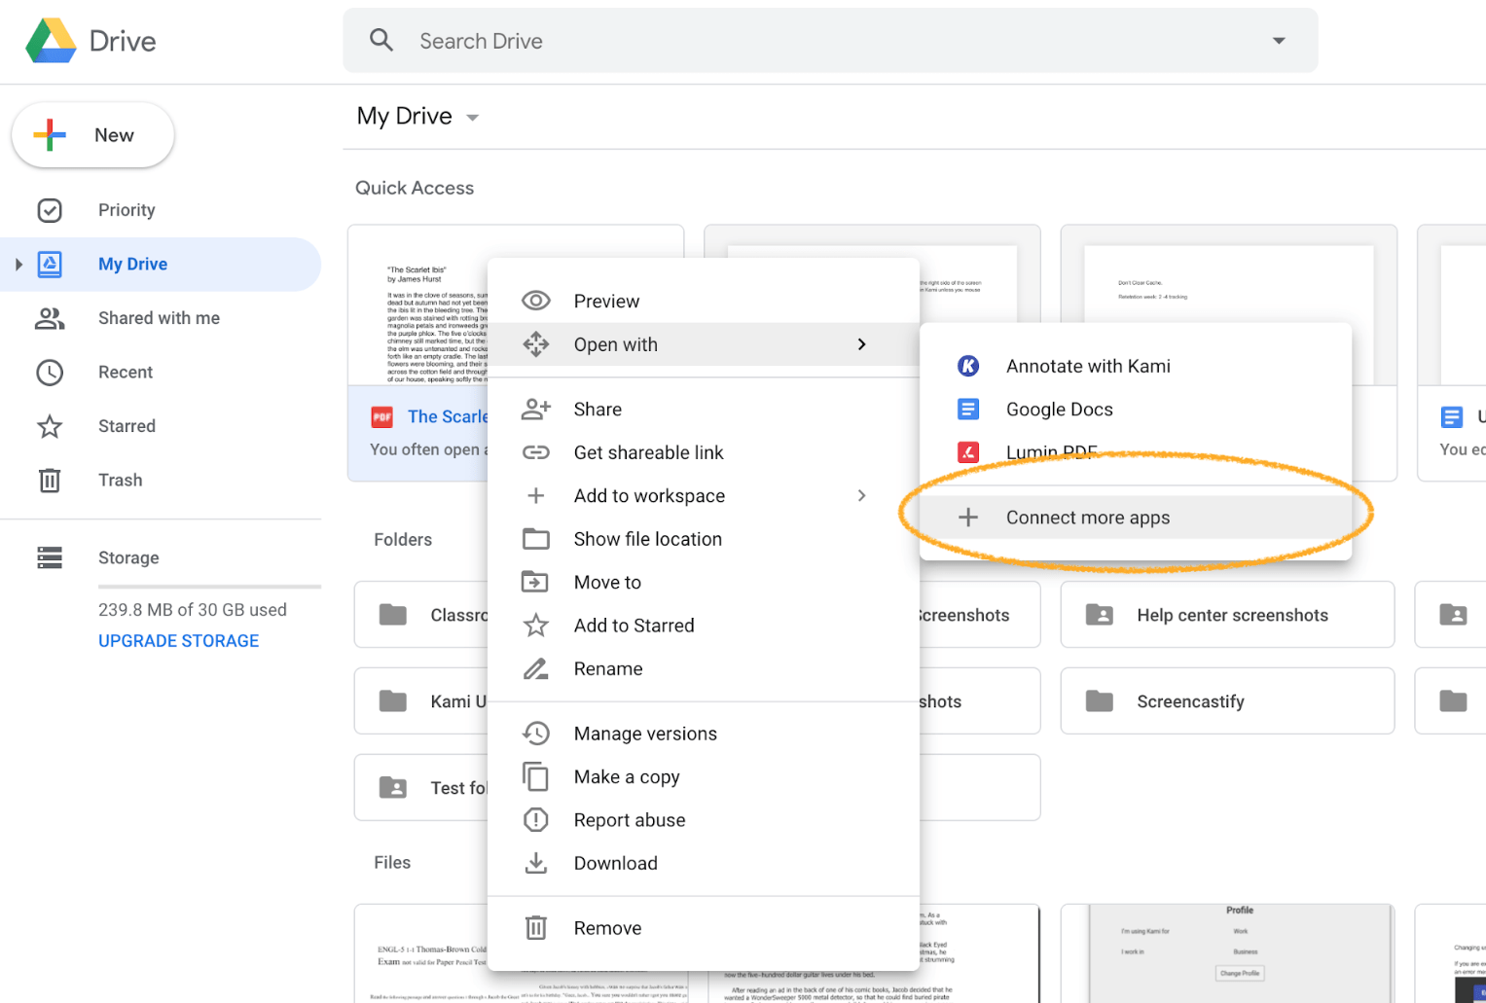Expand the My Drive tree arrow
This screenshot has width=1486, height=1003.
coord(18,265)
